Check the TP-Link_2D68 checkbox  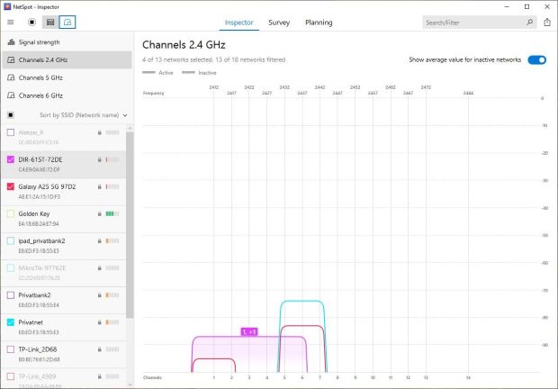pos(11,349)
